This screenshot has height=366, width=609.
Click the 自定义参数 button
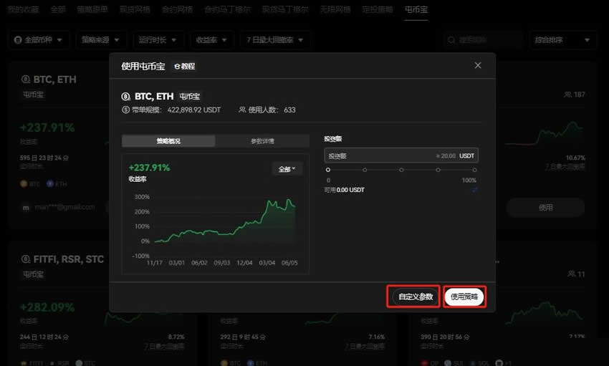416,297
